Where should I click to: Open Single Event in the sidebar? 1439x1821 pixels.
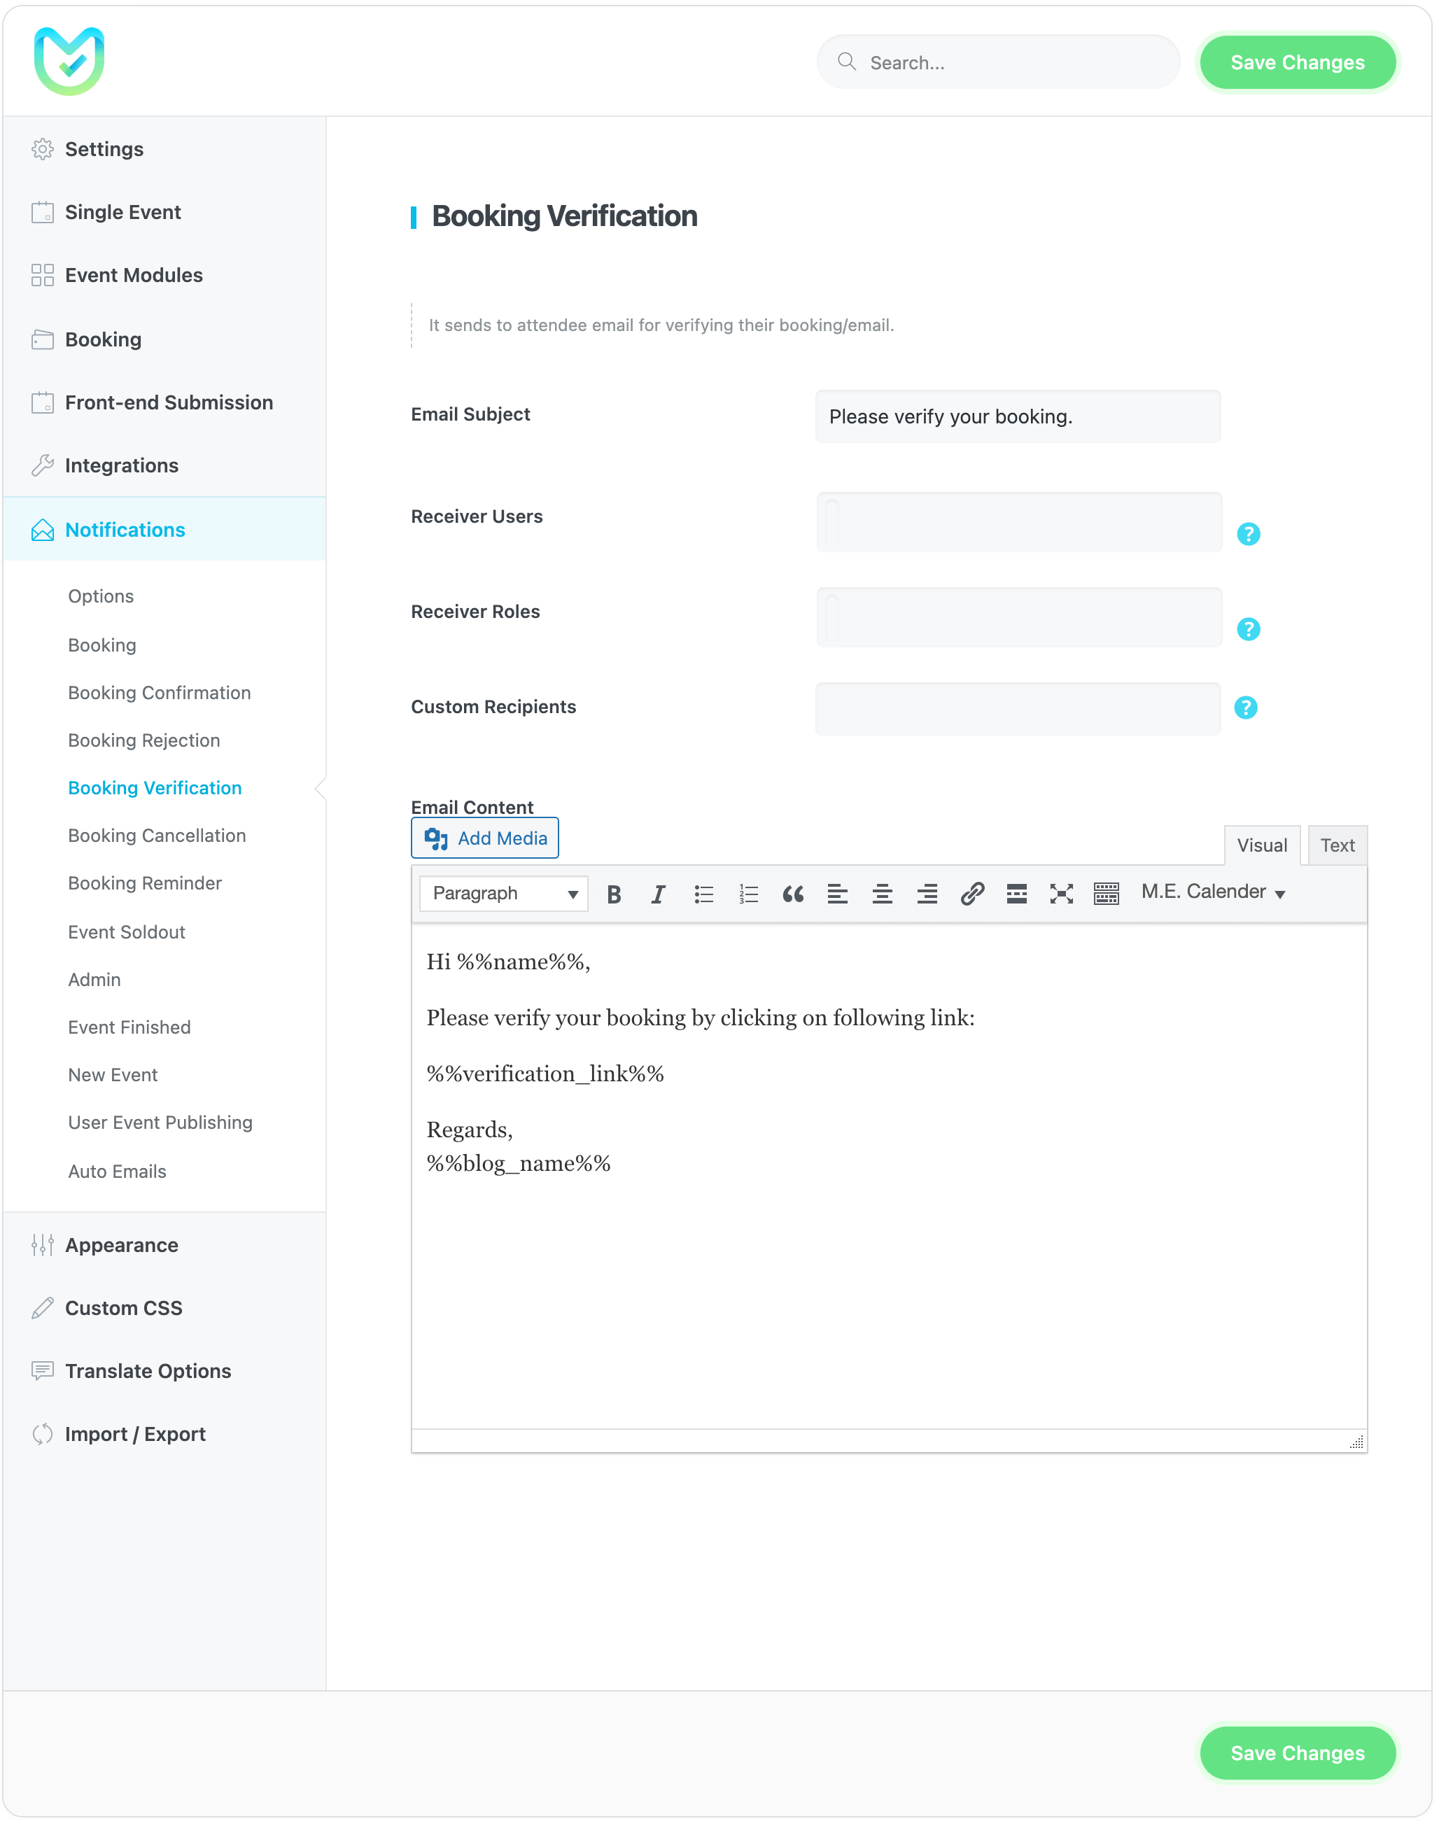click(164, 212)
